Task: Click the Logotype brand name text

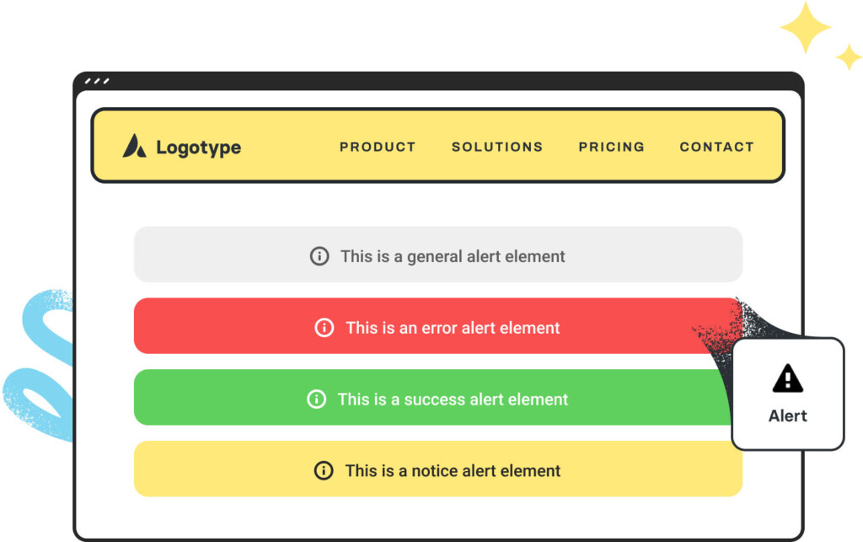Action: [198, 148]
